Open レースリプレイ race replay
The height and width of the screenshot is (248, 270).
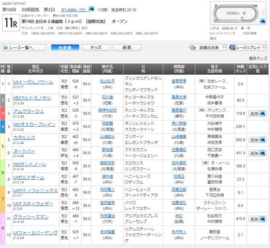click(x=248, y=48)
